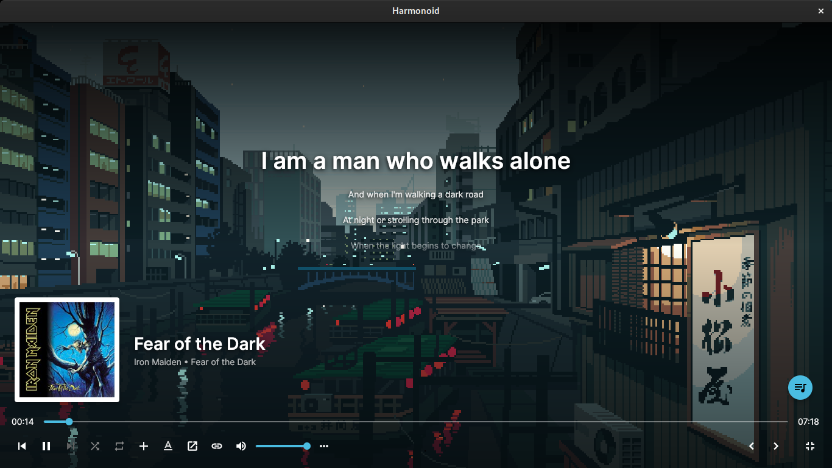The image size is (832, 468).
Task: Pause the playing song
Action: coord(46,446)
